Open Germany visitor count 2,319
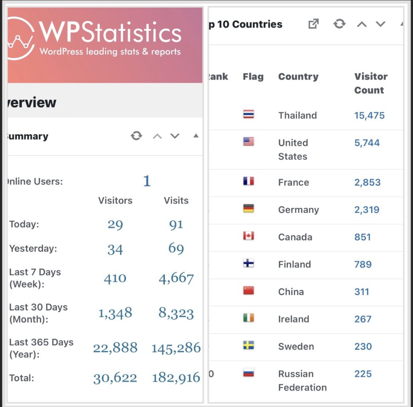413x407 pixels. tap(366, 210)
